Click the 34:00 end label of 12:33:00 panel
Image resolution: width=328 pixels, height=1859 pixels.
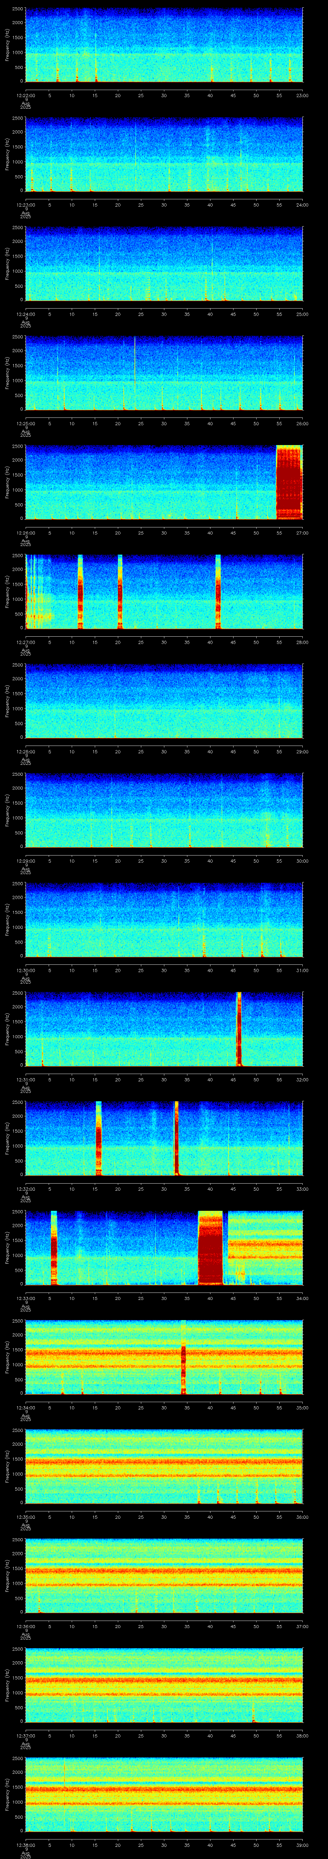[x=302, y=1298]
